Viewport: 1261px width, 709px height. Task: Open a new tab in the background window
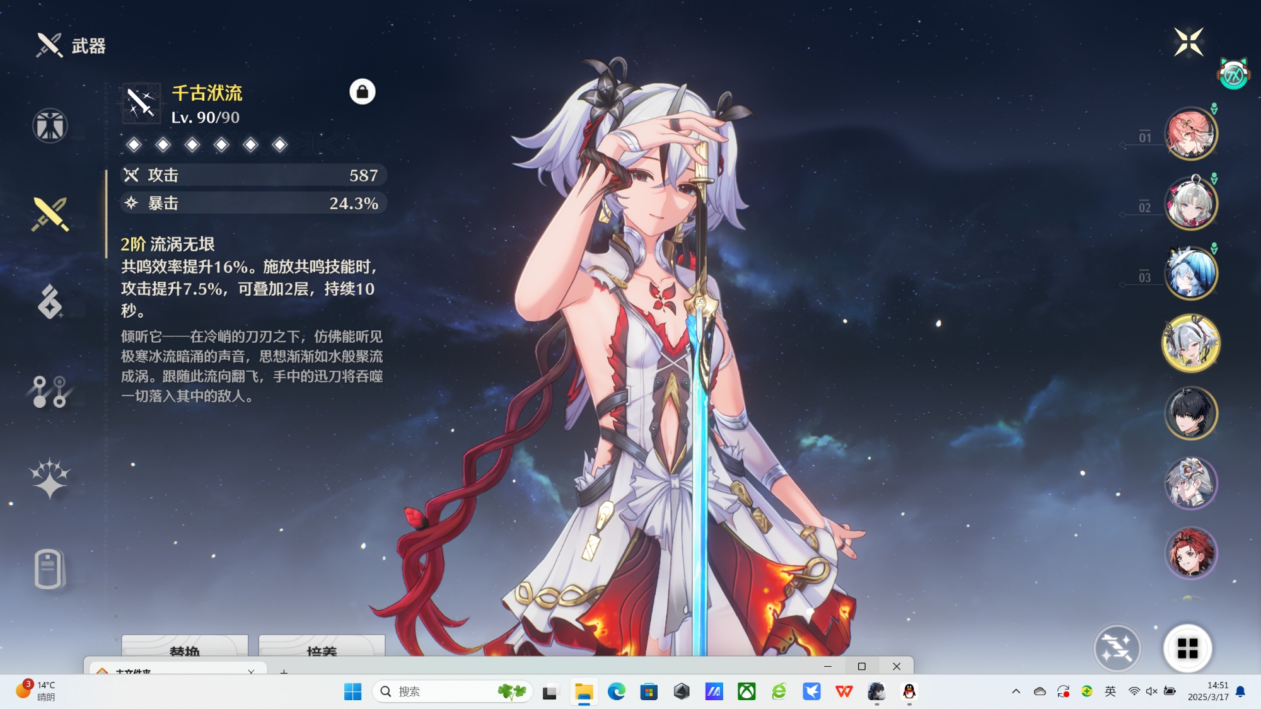tap(284, 672)
